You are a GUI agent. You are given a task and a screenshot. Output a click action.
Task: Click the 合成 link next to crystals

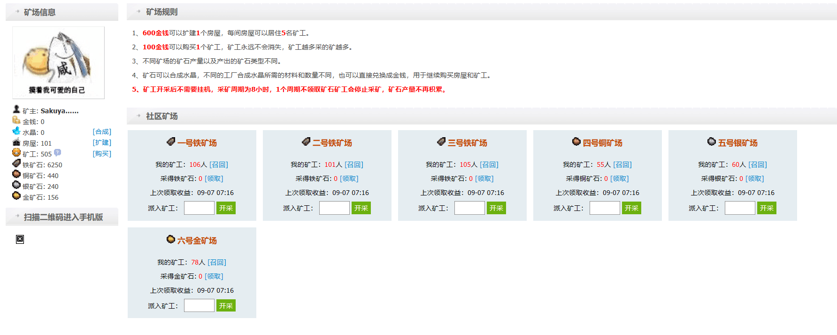[102, 132]
